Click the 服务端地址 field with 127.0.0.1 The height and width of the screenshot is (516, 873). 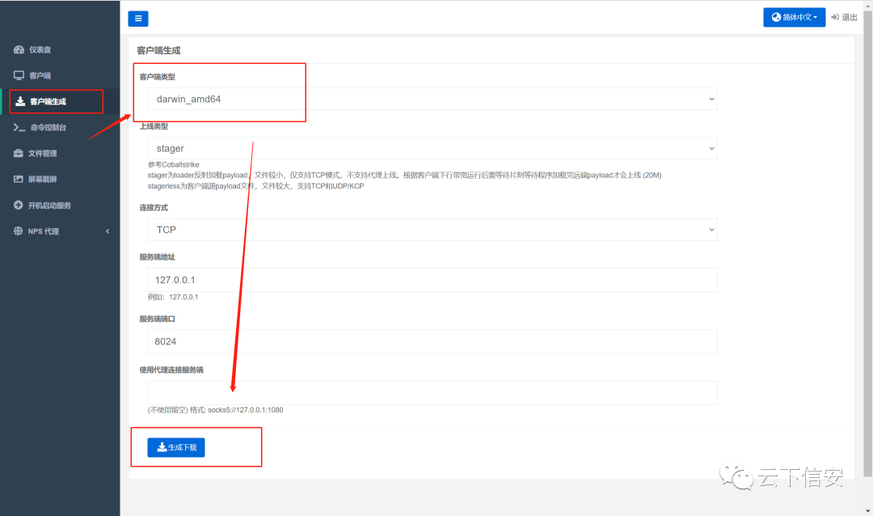click(x=432, y=280)
